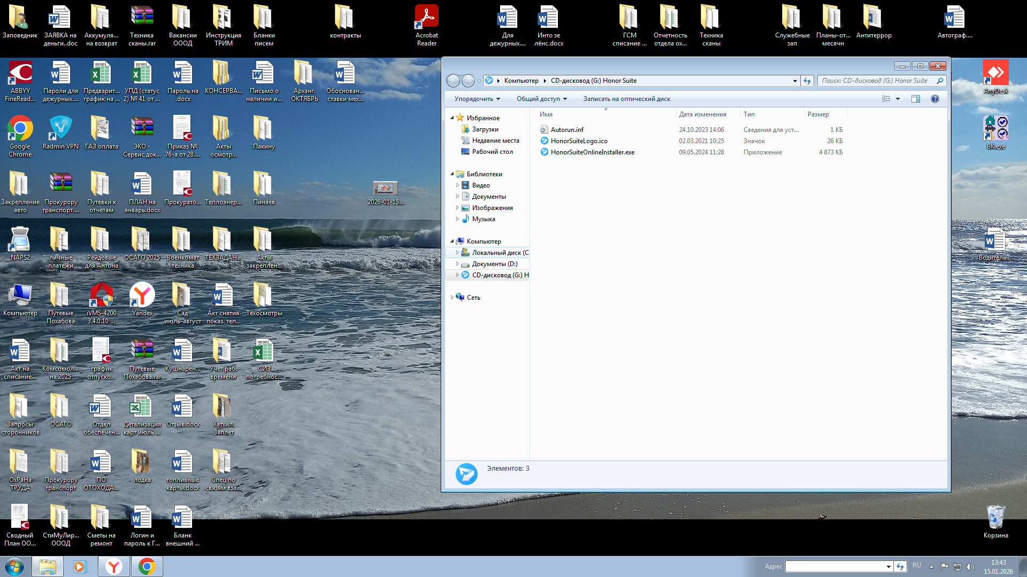Click the Yandex browser taskbar icon
The height and width of the screenshot is (577, 1027).
coord(114,566)
